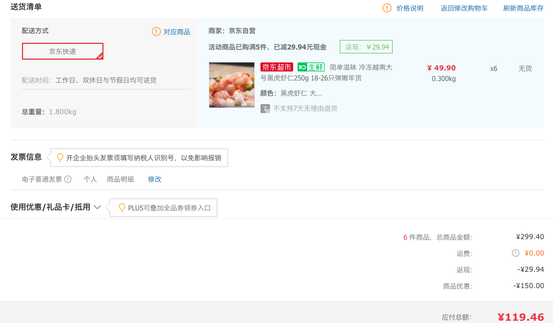Click the item price ¥49.90
The width and height of the screenshot is (553, 323).
point(441,68)
